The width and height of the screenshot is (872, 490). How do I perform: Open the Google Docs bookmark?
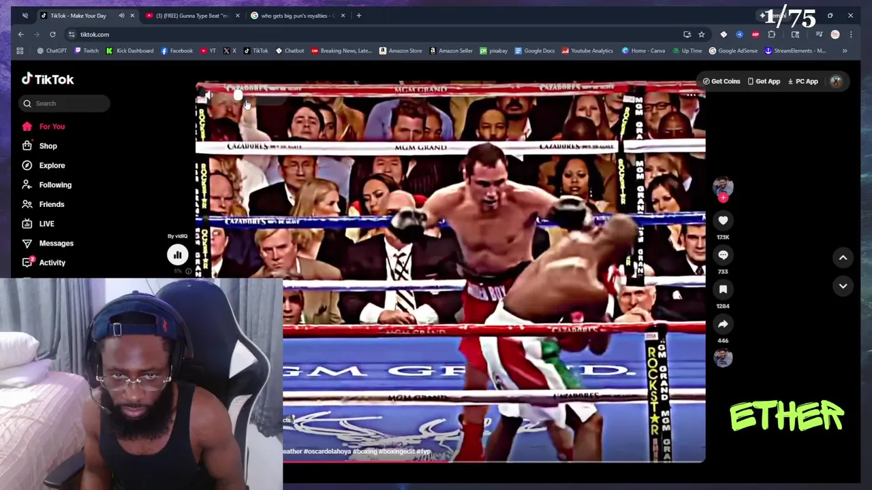(534, 50)
